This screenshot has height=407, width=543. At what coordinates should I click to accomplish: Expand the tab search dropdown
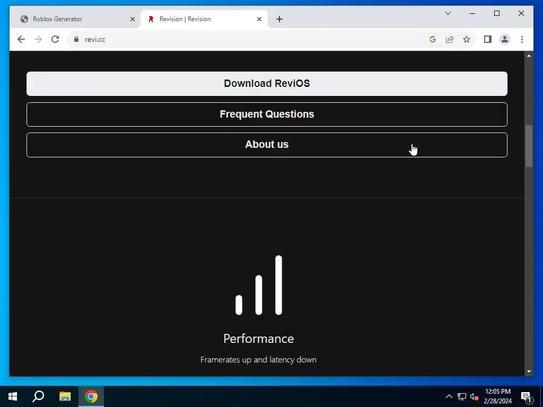[x=448, y=13]
